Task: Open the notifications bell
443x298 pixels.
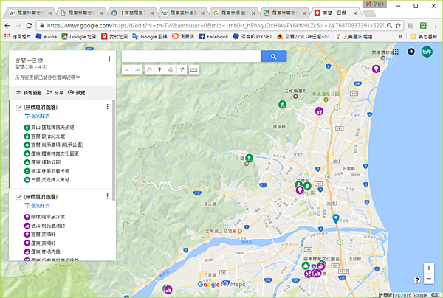Action: (411, 52)
